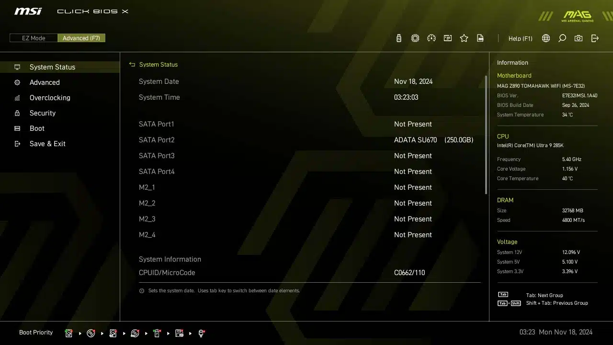Select the floppy disk icon in Boot Priority

point(179,333)
